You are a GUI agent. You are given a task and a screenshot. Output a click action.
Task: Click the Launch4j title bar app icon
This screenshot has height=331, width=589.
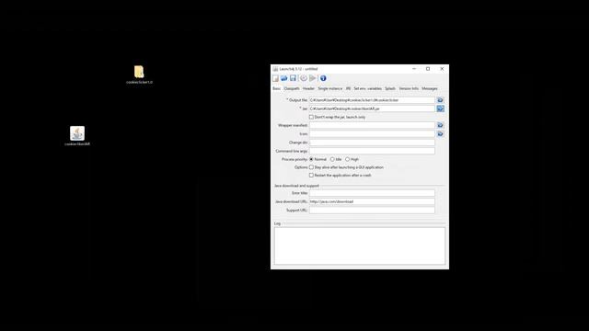[x=275, y=69]
